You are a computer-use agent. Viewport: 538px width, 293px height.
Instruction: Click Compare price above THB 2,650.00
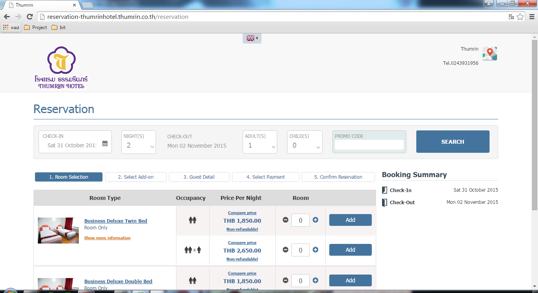point(242,243)
